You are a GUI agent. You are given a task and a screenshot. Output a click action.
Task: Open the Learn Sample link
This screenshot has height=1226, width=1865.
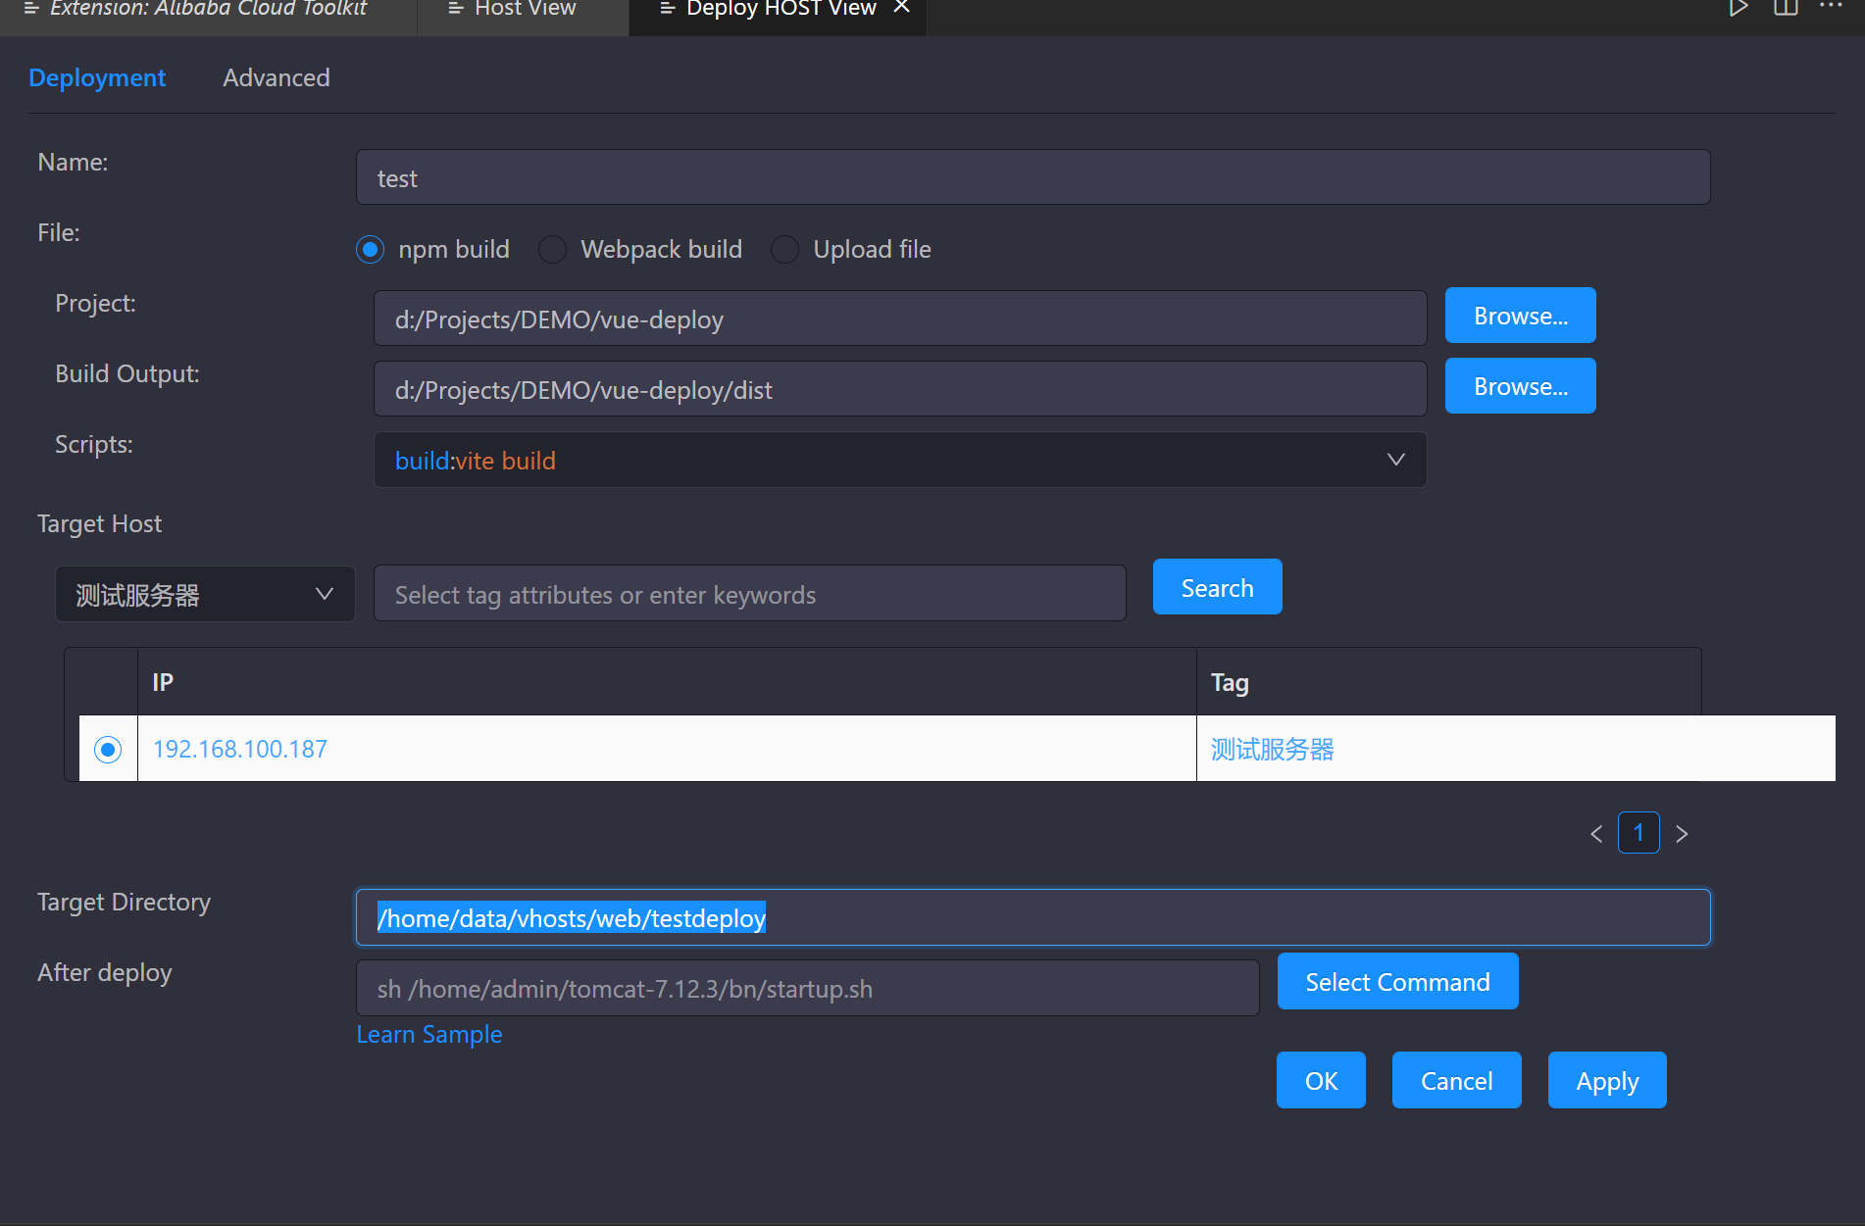(x=429, y=1034)
